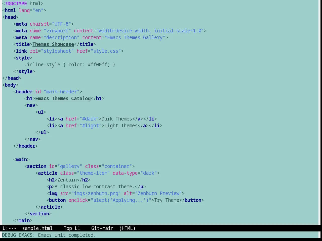The image size is (322, 241).
Task: Click the opening <ul> tag
Action: pos(41,112)
